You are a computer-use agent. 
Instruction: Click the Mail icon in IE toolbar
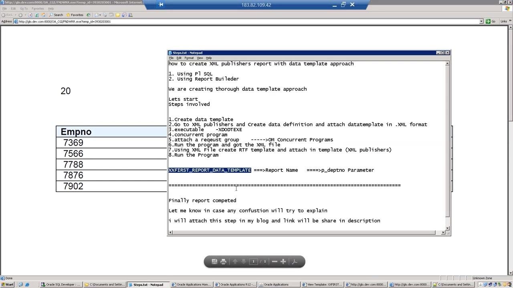pyautogui.click(x=96, y=15)
